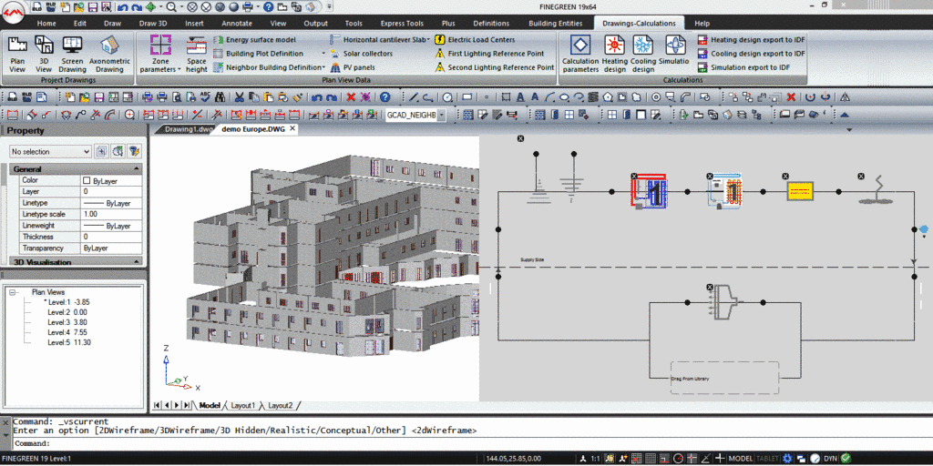Screen dimensions: 933x466
Task: Open the 3D View drawing
Action: (45, 54)
